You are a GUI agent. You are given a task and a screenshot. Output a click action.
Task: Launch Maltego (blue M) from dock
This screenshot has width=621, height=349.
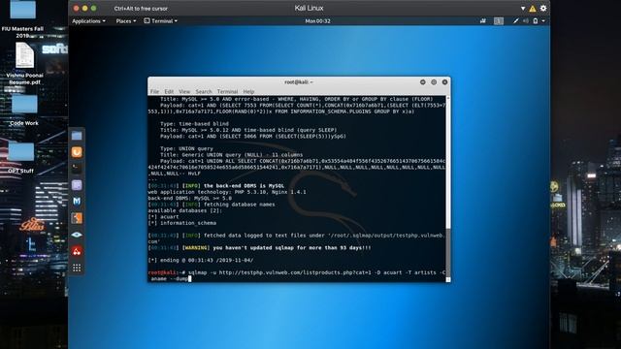[77, 202]
